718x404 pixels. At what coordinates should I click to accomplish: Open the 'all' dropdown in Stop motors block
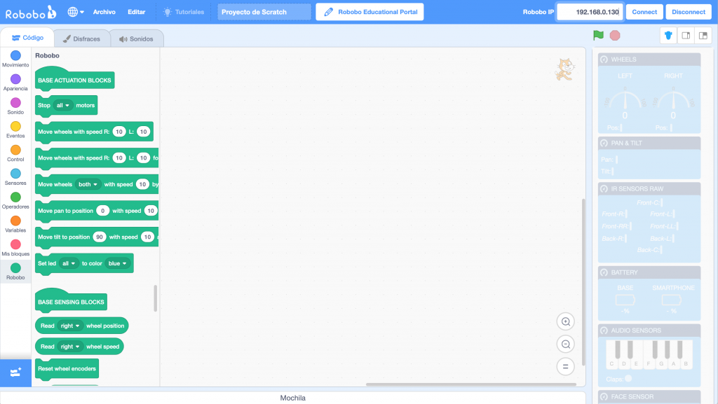tap(64, 106)
